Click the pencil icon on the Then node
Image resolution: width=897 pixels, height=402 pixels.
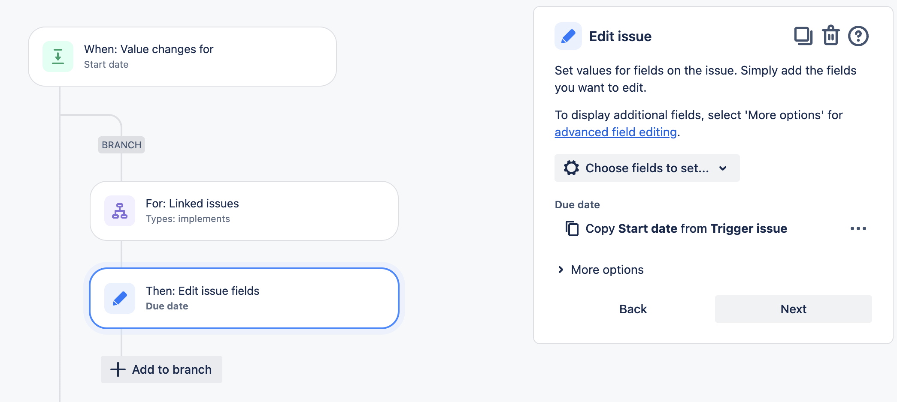pos(119,298)
